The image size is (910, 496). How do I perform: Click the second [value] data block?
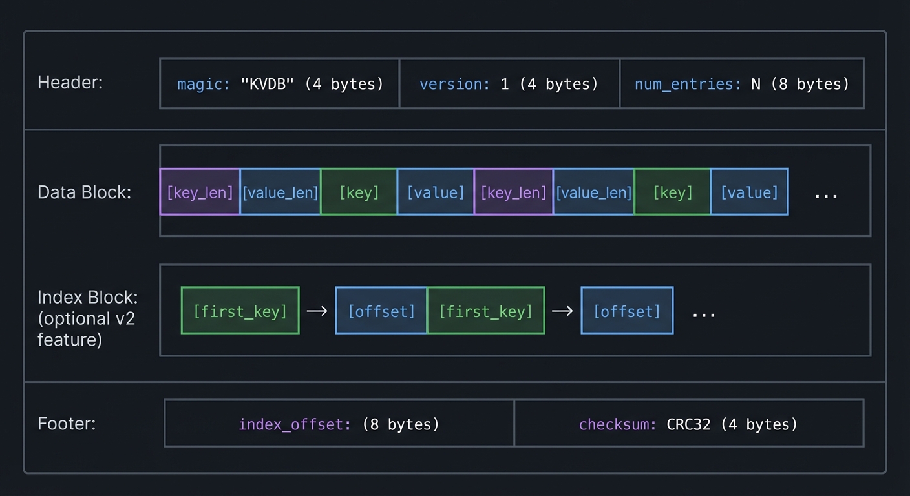click(x=749, y=192)
